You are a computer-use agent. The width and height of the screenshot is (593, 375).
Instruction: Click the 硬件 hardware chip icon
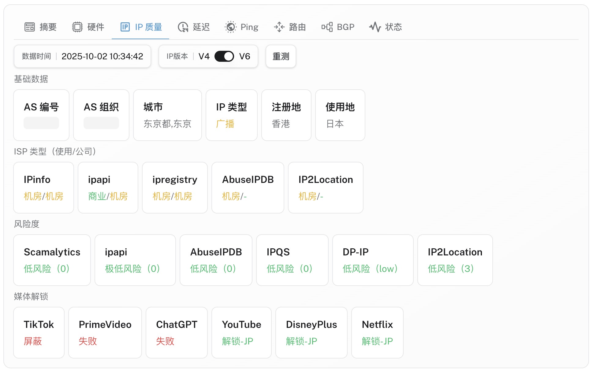pyautogui.click(x=77, y=27)
